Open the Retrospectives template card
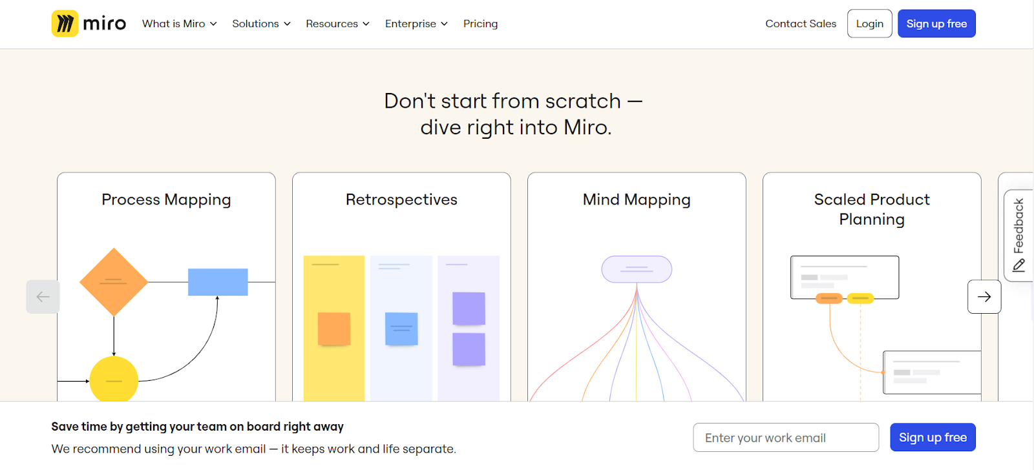This screenshot has height=470, width=1034. tap(401, 287)
